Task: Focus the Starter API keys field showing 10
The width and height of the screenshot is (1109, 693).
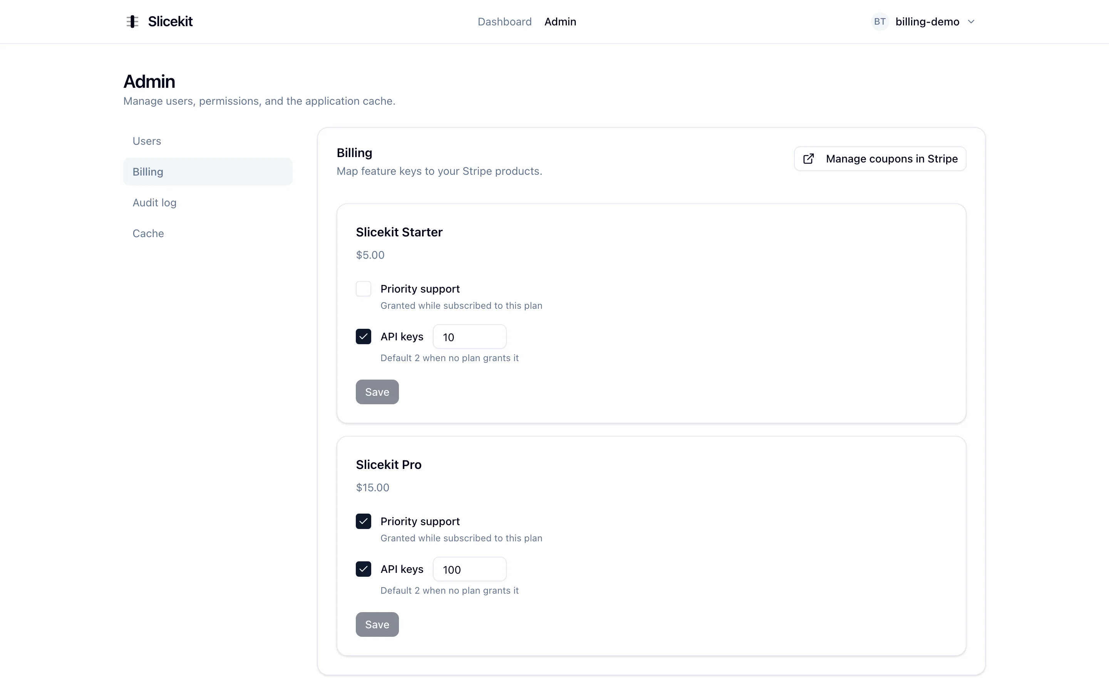Action: pos(469,337)
